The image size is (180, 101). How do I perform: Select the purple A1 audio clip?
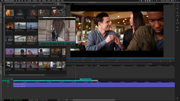pyautogui.click(x=94, y=84)
